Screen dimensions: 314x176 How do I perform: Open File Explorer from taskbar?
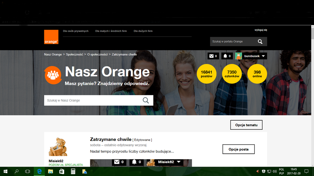51,171
